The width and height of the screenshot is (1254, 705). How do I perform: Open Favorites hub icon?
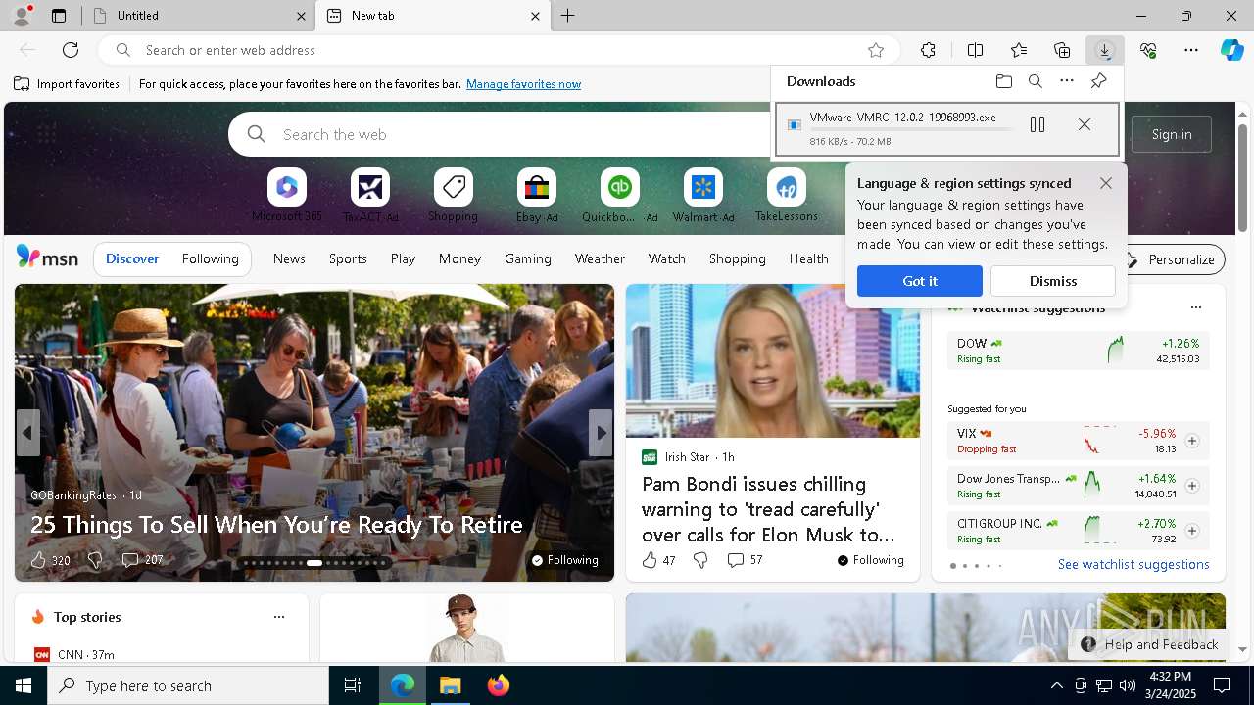pos(1019,50)
